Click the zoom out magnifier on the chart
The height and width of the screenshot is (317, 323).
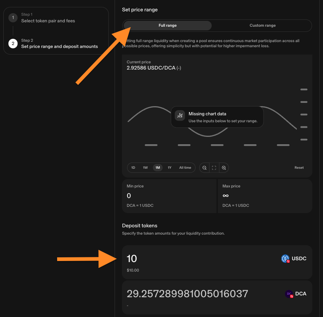204,168
